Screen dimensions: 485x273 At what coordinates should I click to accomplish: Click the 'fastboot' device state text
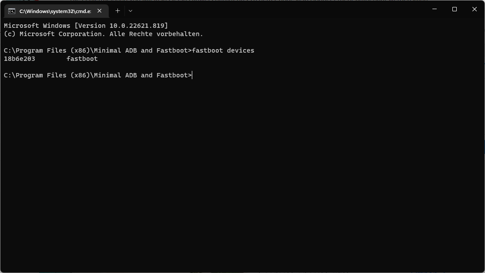82,59
